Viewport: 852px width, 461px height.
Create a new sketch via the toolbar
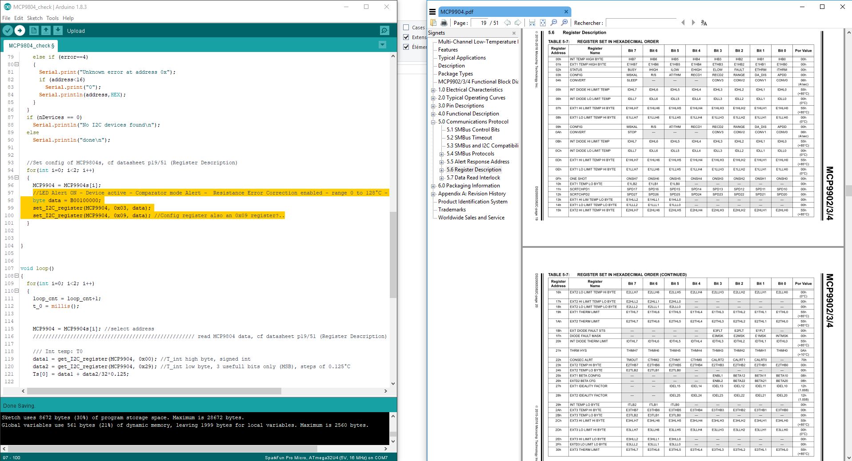(34, 30)
